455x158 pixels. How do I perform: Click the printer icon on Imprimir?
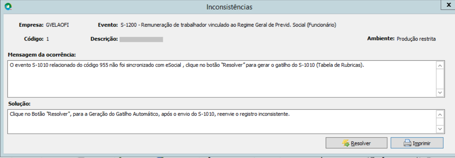click(407, 143)
